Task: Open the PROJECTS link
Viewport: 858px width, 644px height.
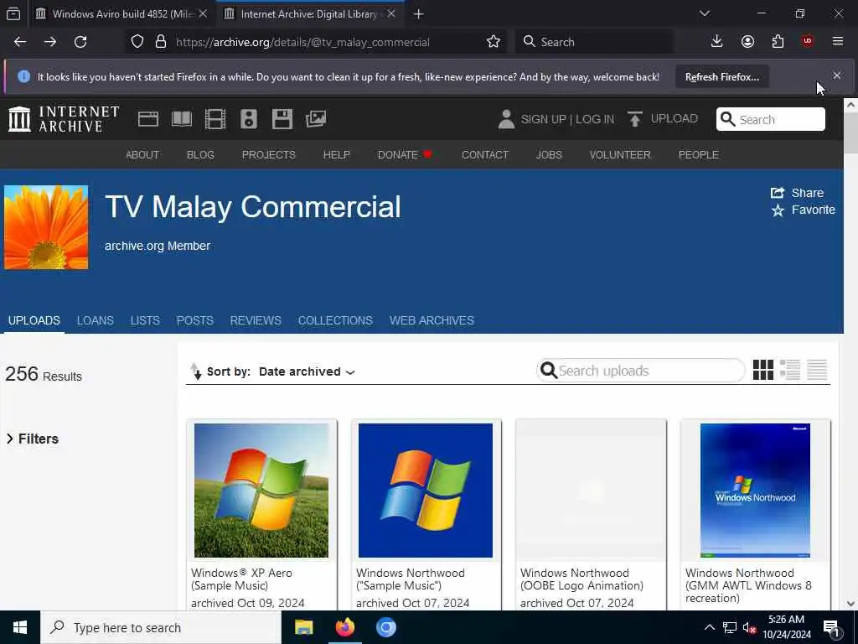Action: coord(269,155)
